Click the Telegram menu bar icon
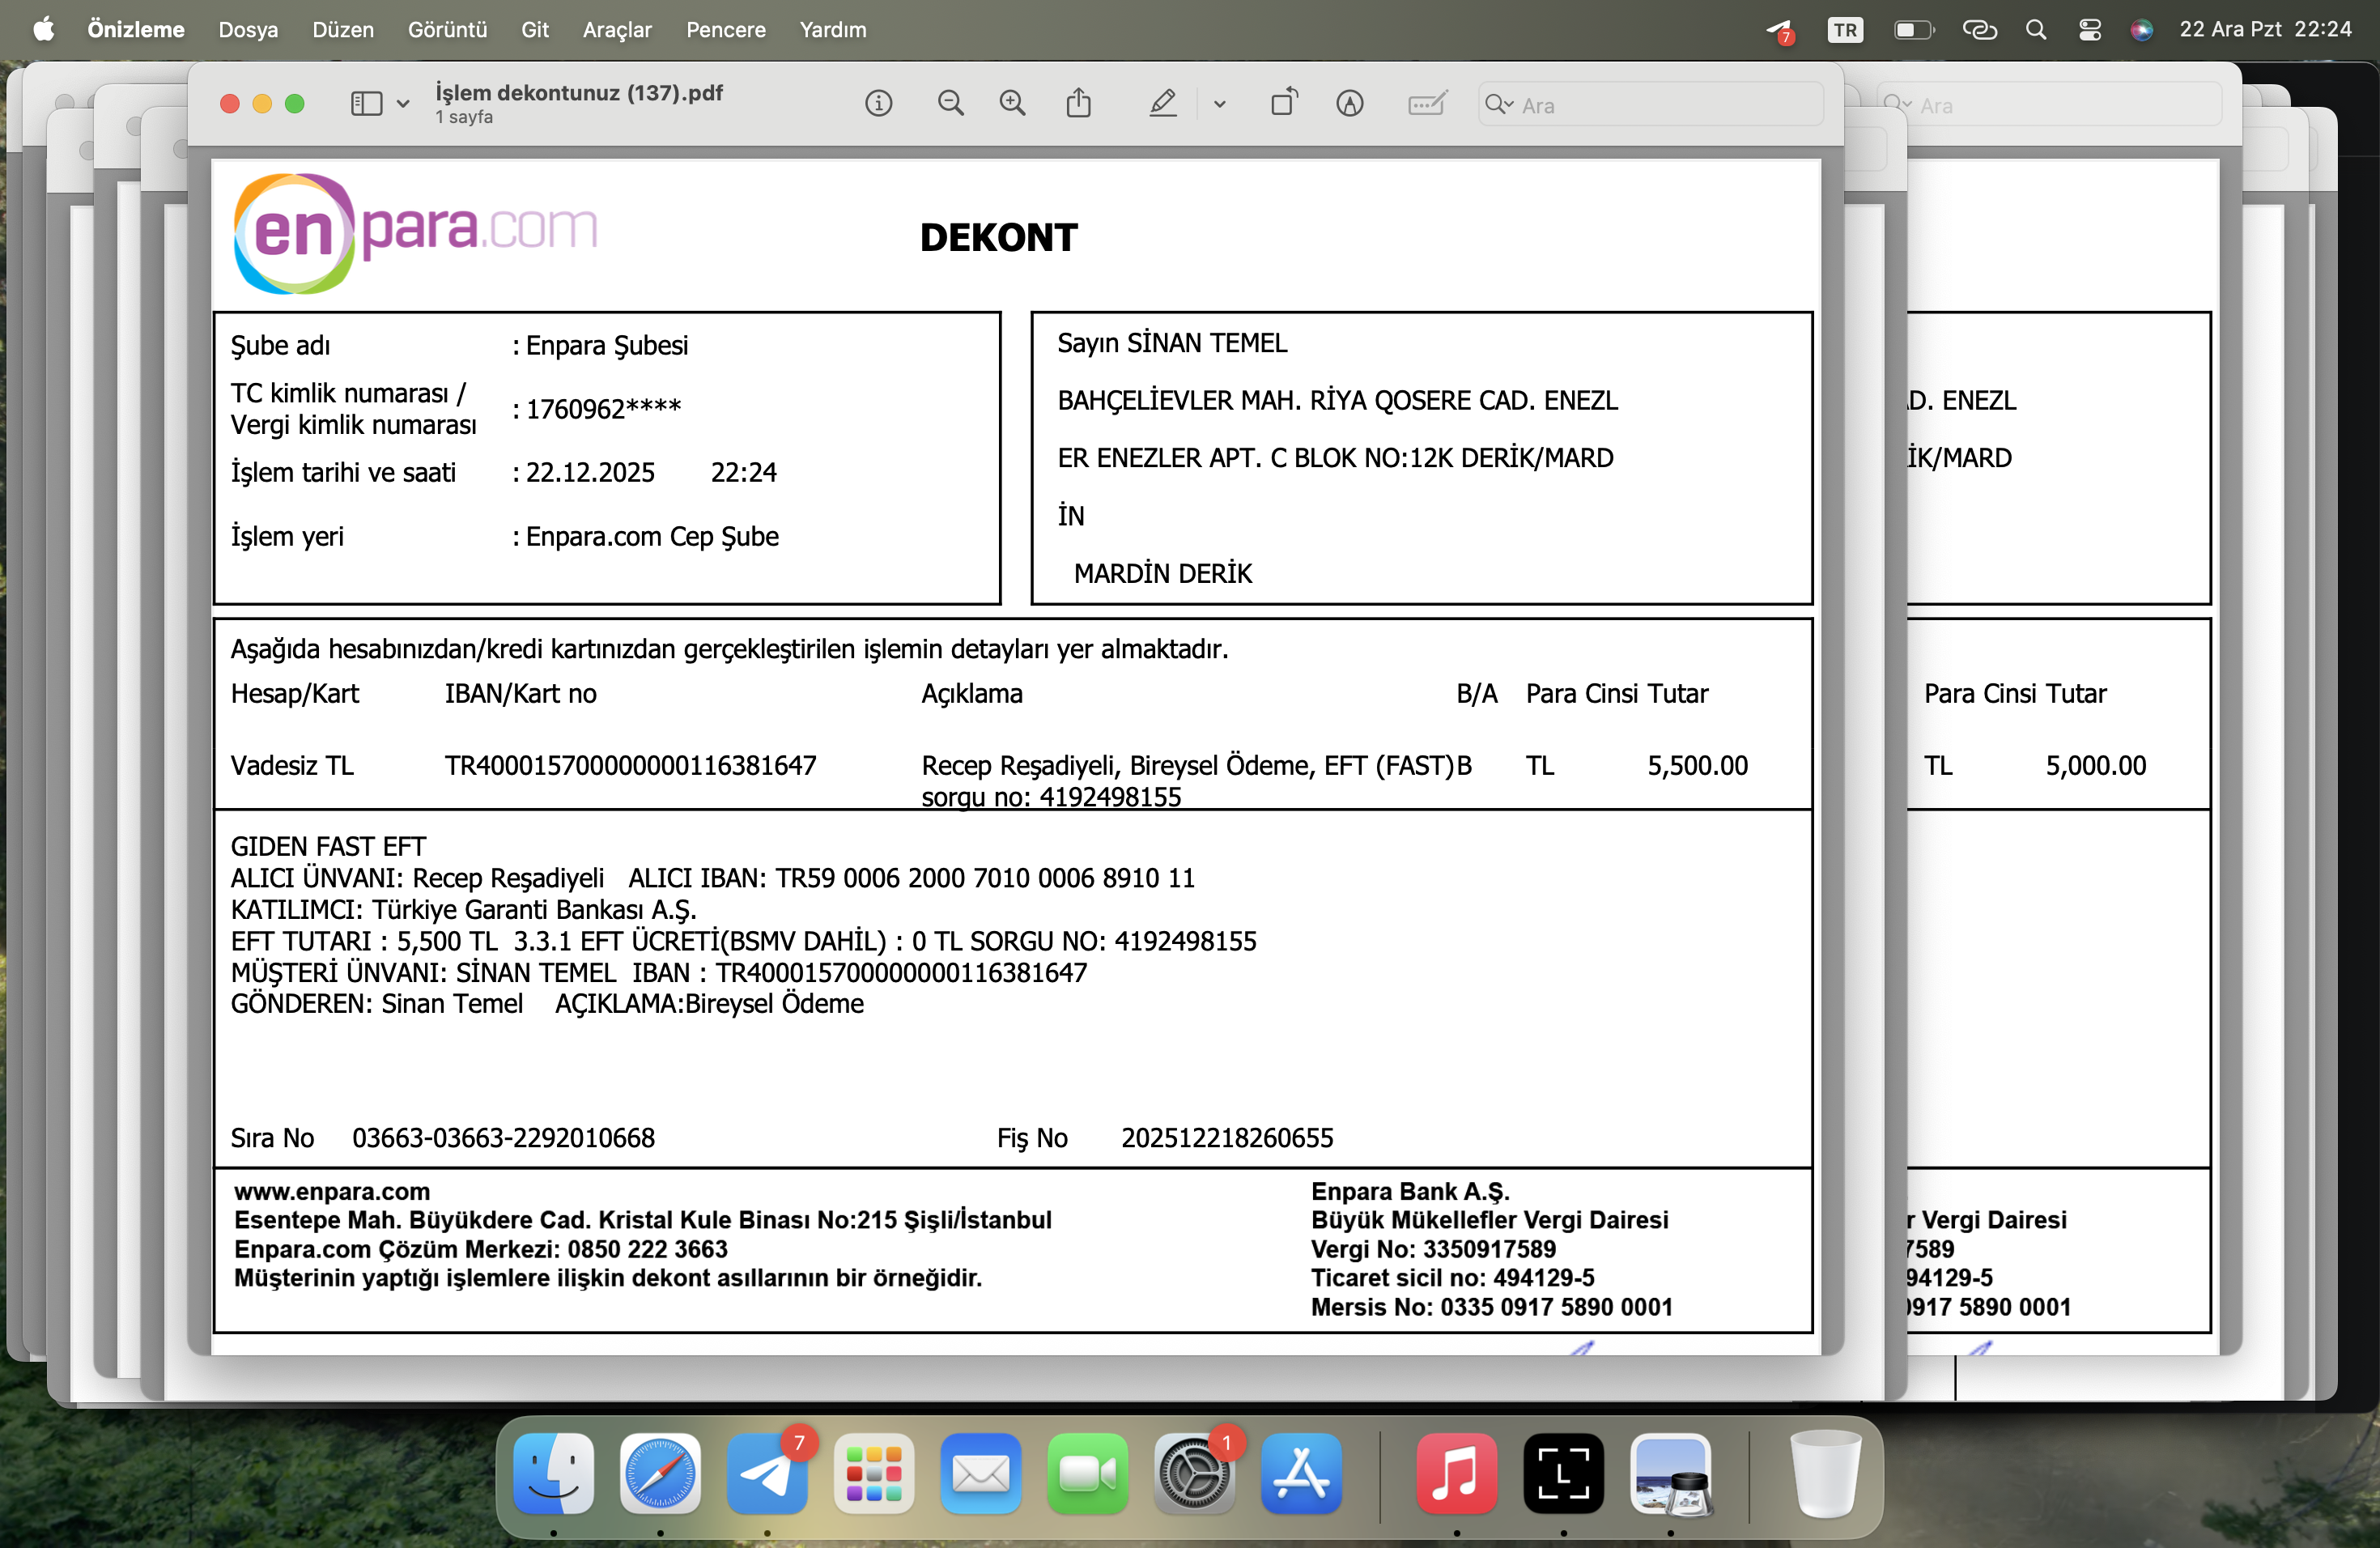Screen dimensions: 2380x1548 [x=1779, y=31]
